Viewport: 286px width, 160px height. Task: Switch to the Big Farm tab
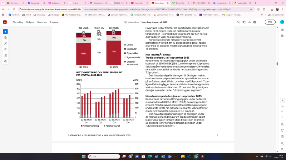click(x=15, y=3)
